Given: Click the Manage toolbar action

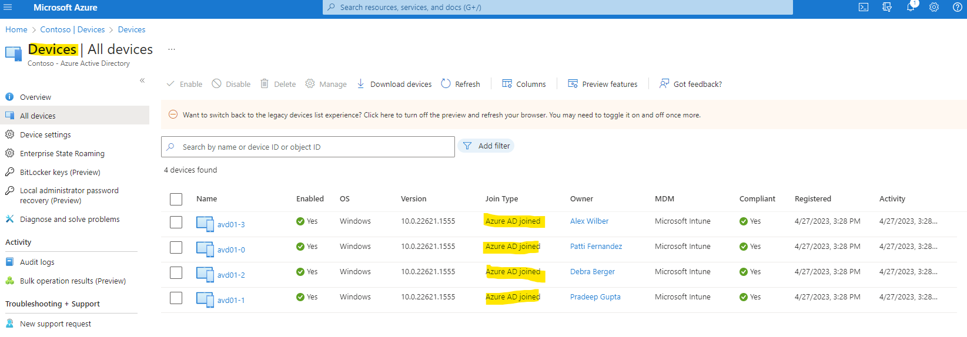Looking at the screenshot, I should click(326, 84).
